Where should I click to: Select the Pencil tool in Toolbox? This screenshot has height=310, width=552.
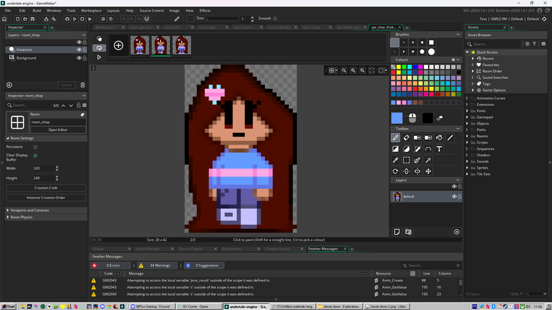click(396, 138)
